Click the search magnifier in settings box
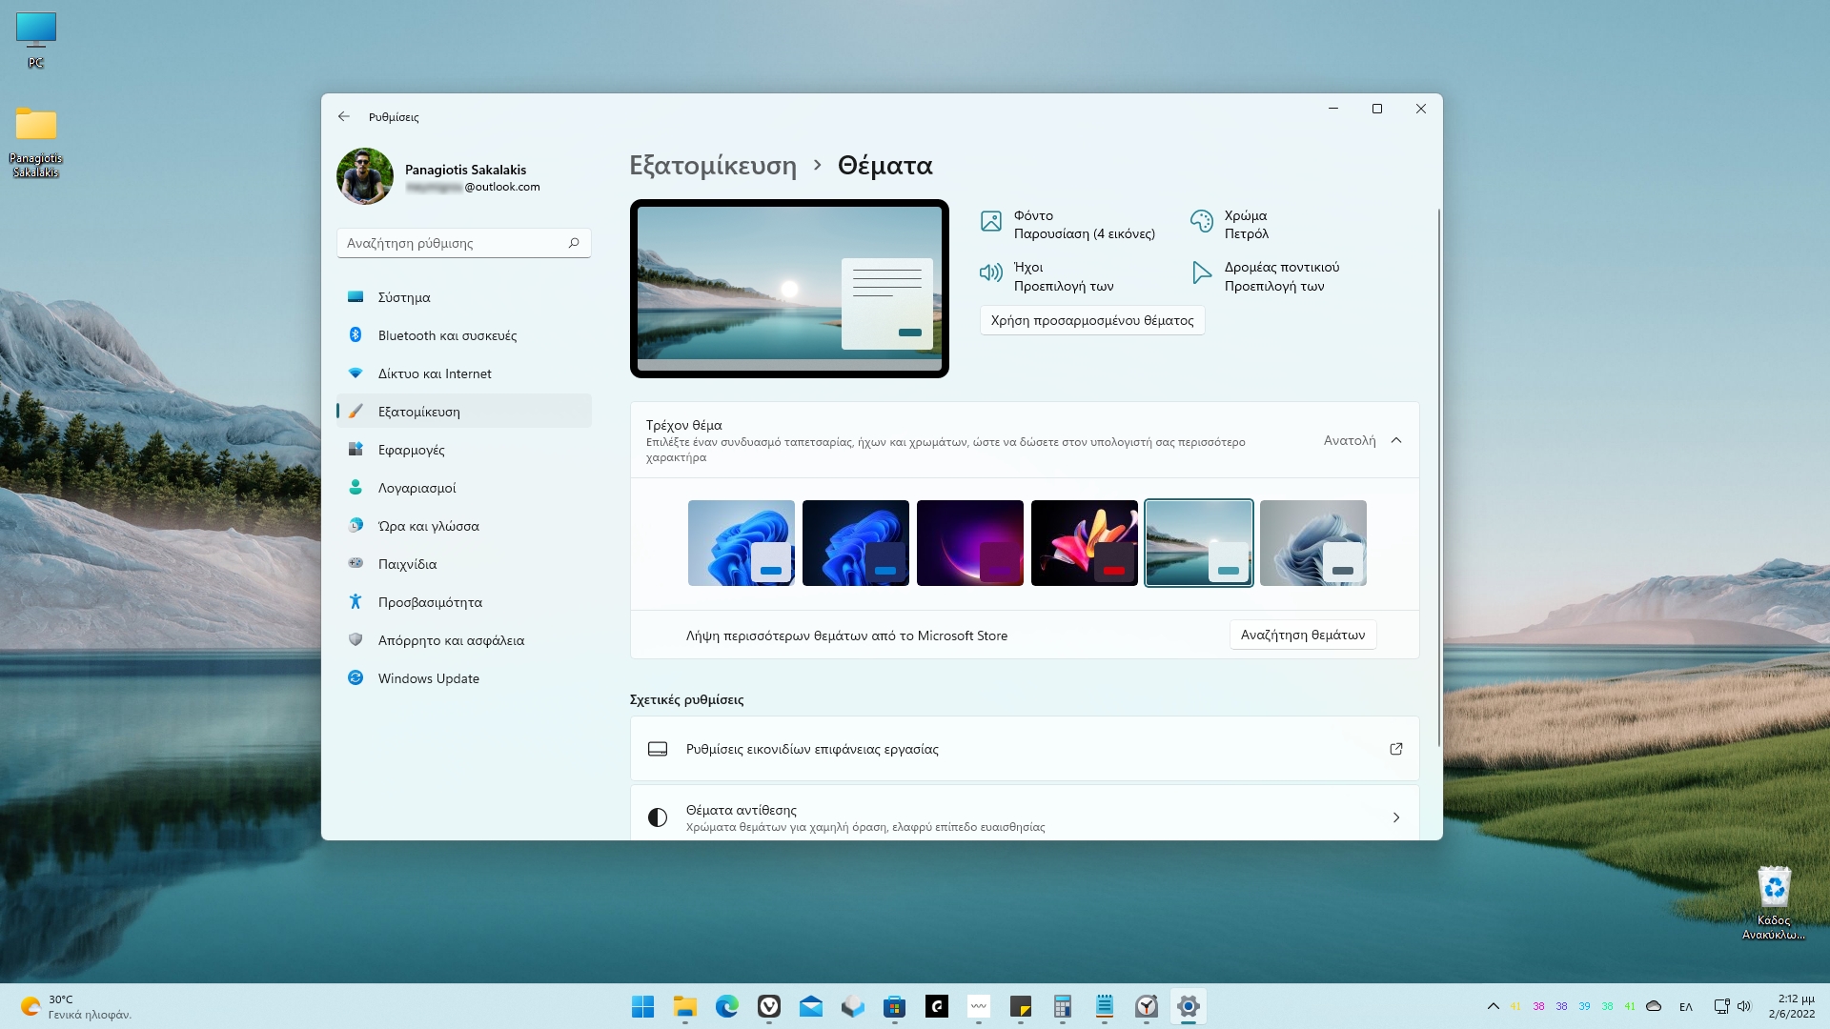Screen dimensions: 1830x1029 [x=574, y=243]
